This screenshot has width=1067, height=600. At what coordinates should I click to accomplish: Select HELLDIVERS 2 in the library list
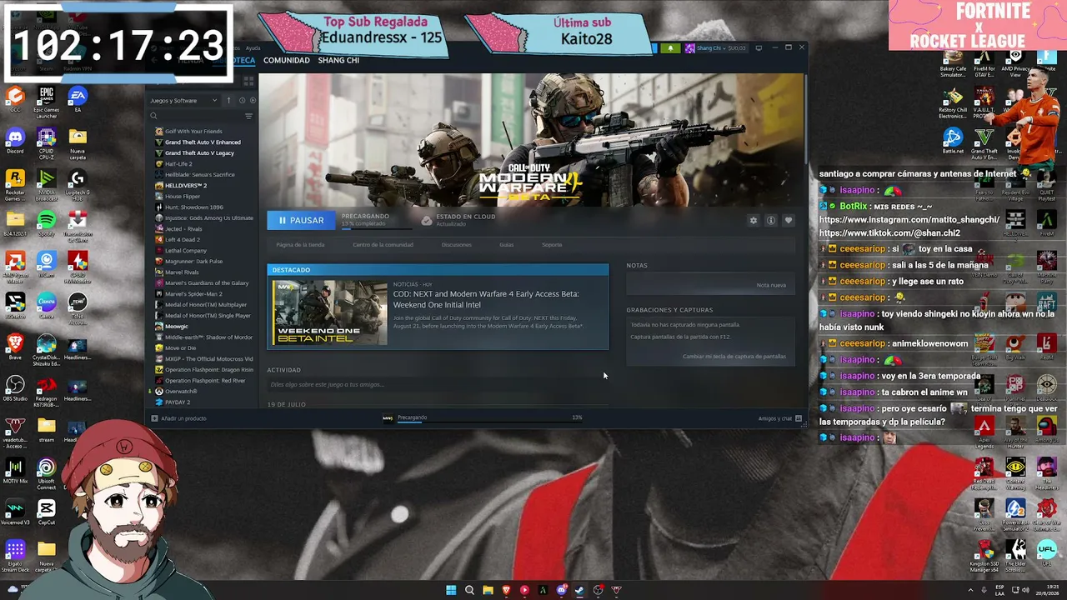click(186, 186)
